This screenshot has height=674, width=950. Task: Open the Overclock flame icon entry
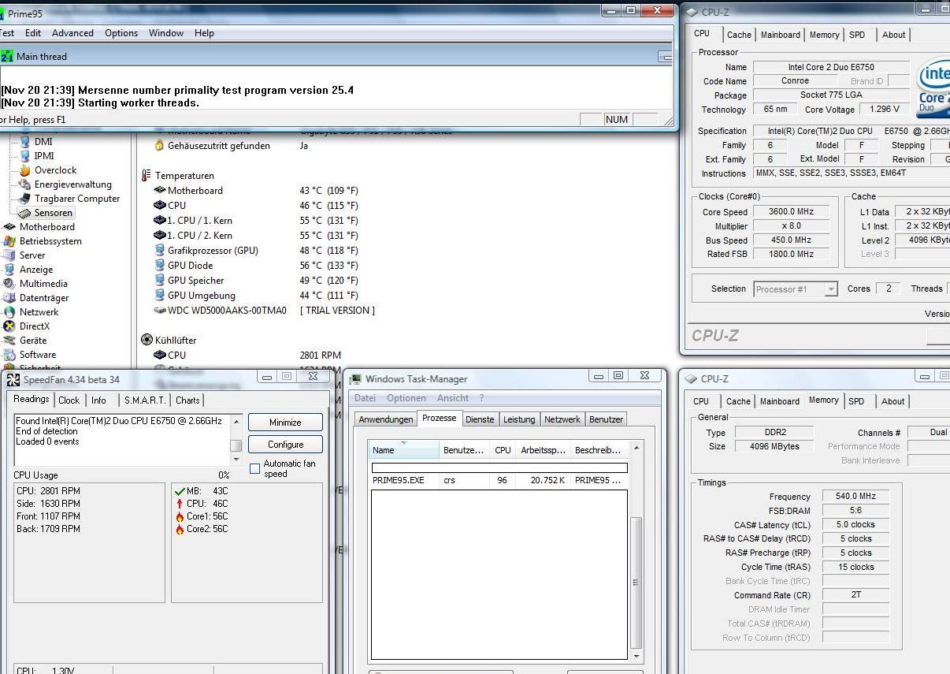[25, 170]
